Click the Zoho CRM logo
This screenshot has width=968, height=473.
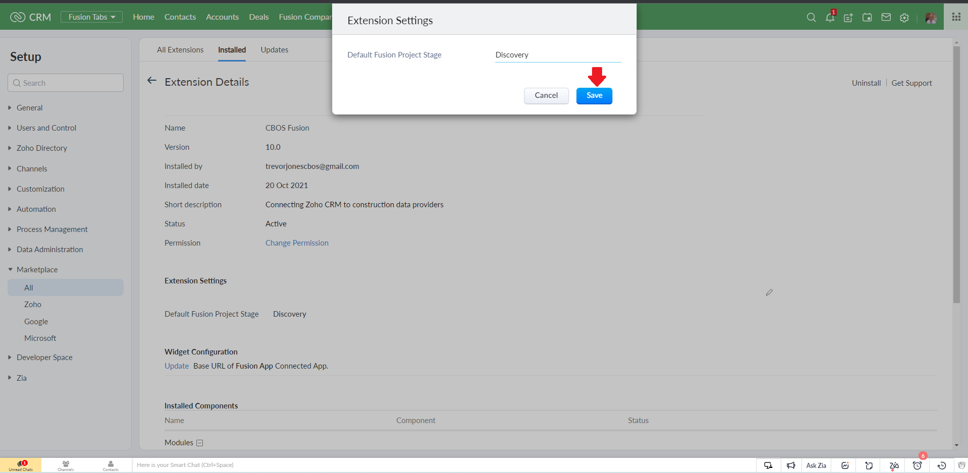31,17
